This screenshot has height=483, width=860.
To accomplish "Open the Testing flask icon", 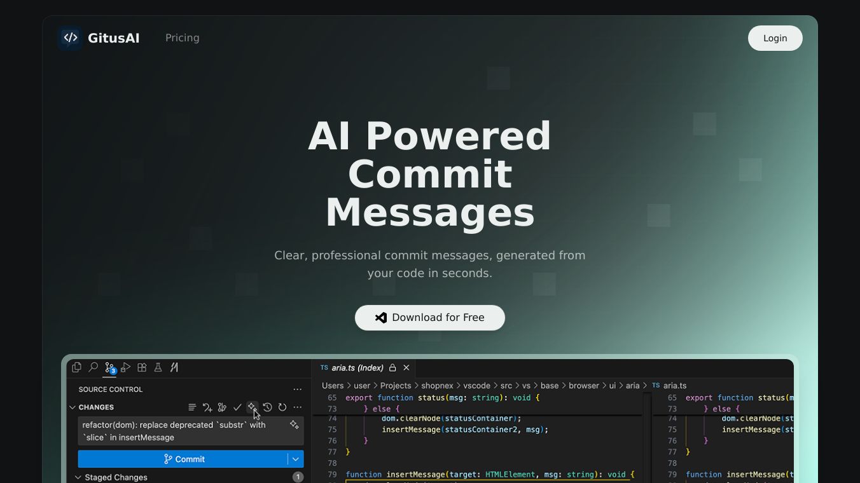I will point(158,367).
